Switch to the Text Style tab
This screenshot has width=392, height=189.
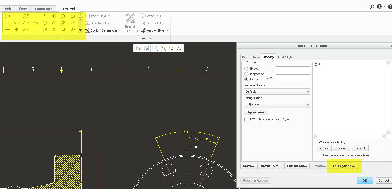point(285,57)
